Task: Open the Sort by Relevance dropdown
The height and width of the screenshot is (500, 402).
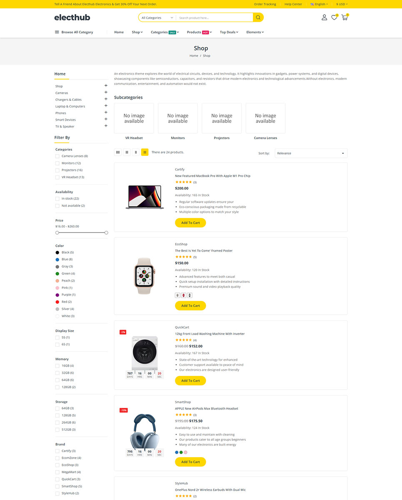Action: [x=311, y=153]
